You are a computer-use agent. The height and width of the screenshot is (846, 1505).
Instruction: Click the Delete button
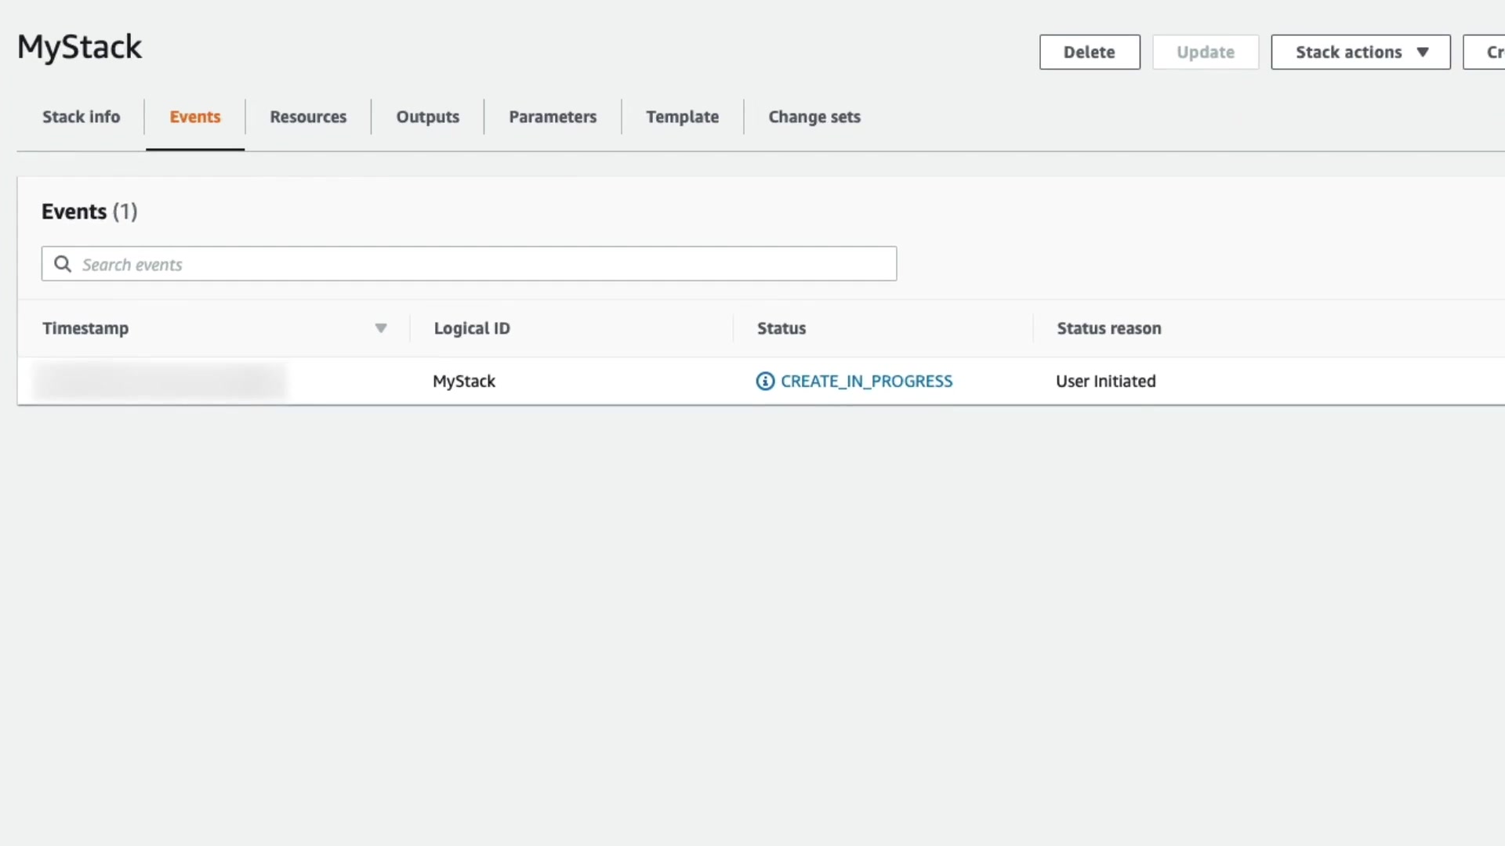[1090, 52]
